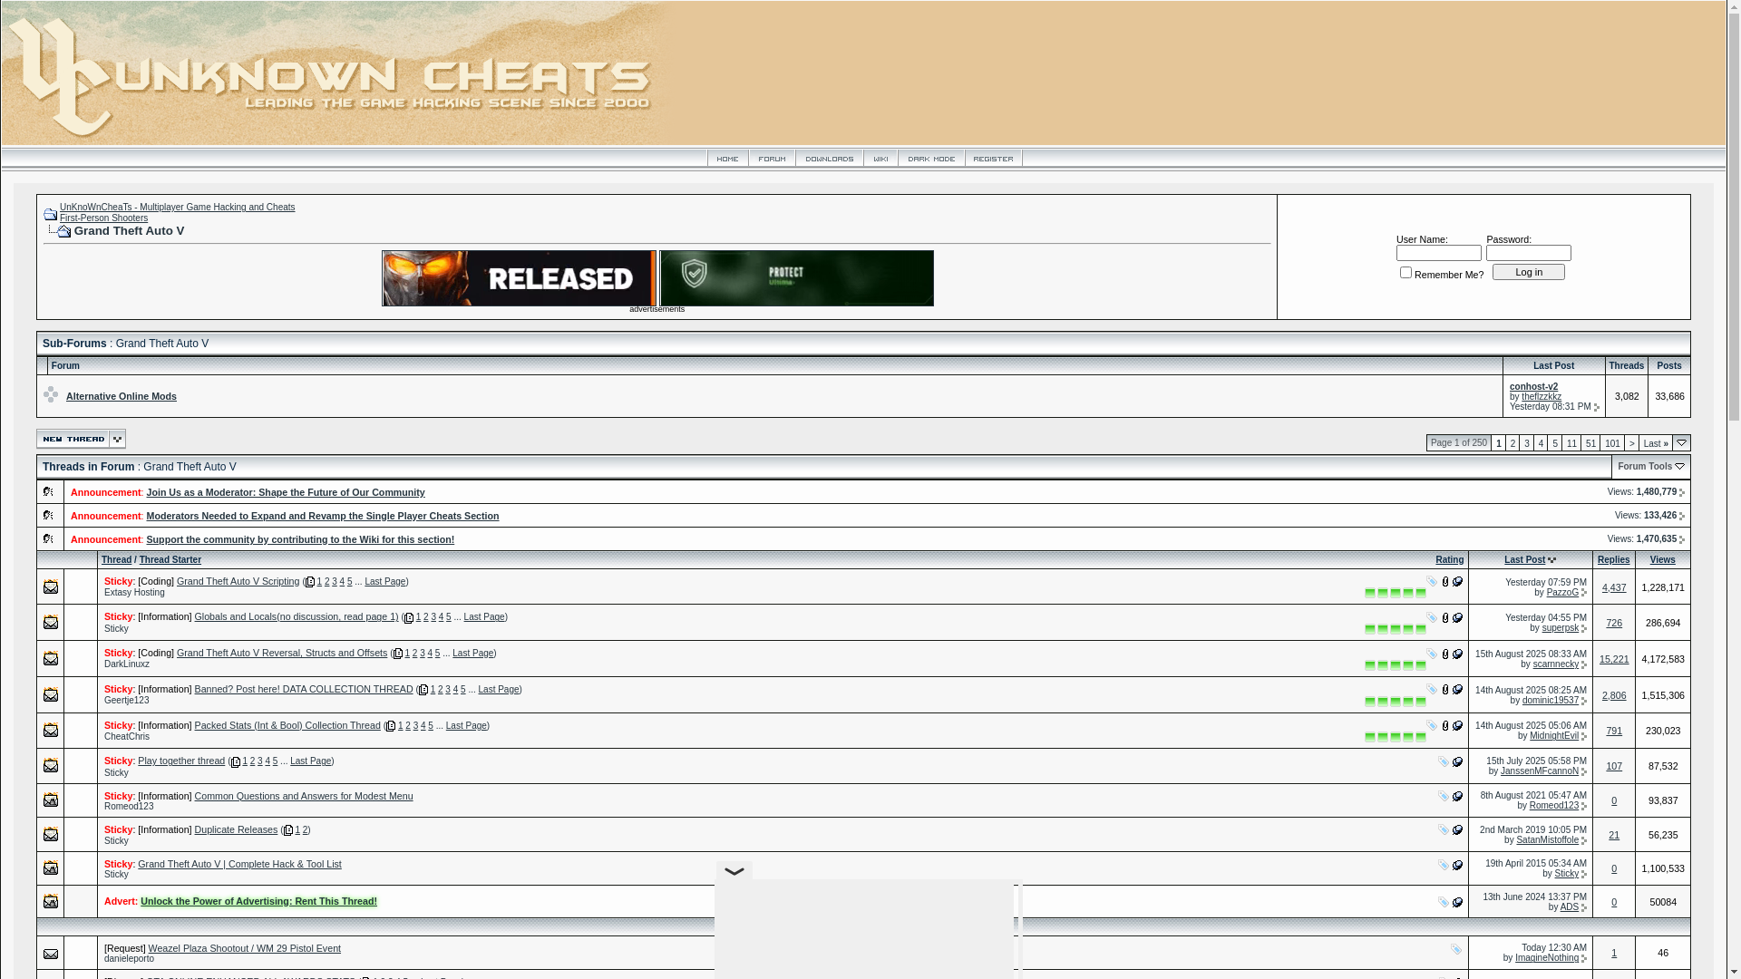Screen dimensions: 1741x979
Task: Open the Home nav item
Action: pyautogui.click(x=728, y=159)
